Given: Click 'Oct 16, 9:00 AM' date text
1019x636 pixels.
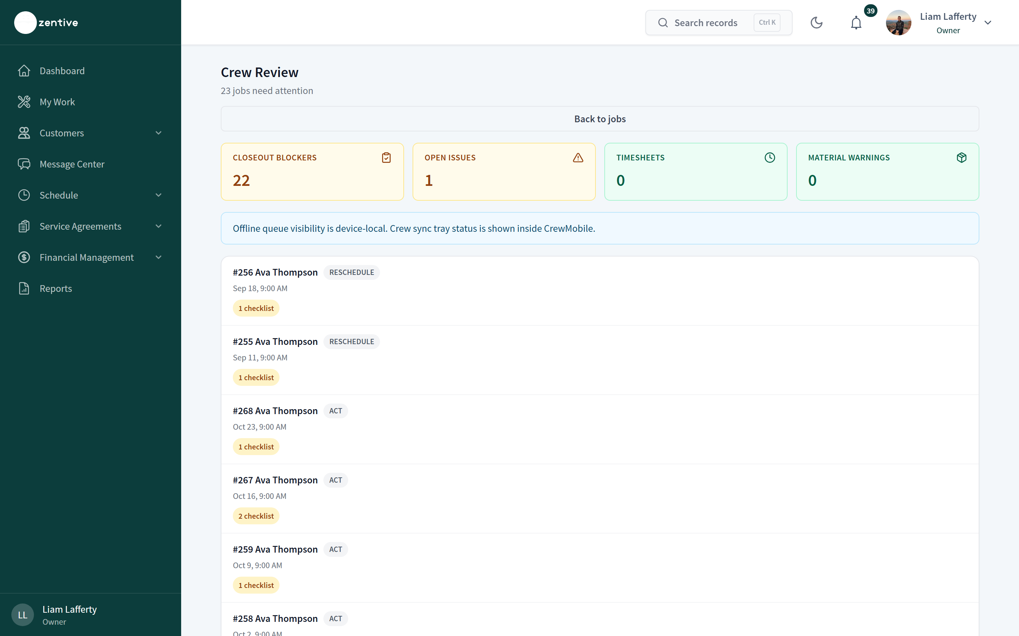Looking at the screenshot, I should point(259,496).
